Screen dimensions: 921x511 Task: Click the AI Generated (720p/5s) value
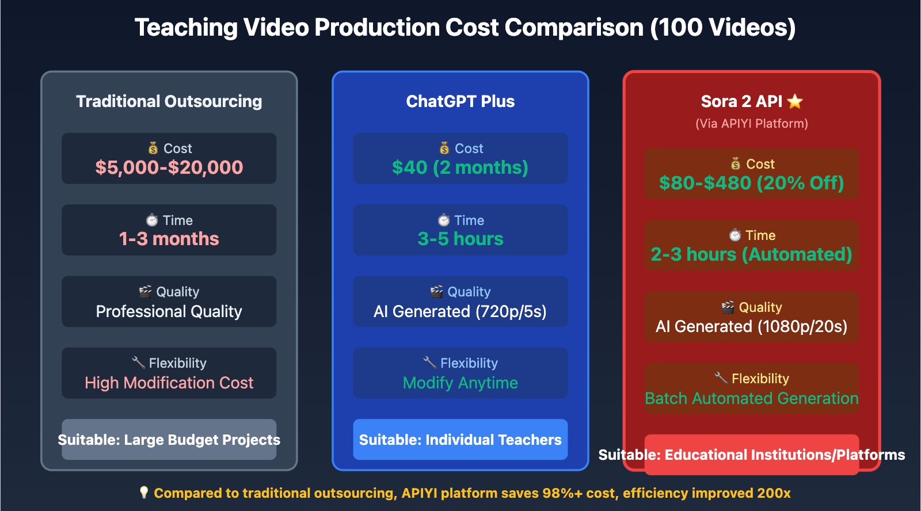461,311
